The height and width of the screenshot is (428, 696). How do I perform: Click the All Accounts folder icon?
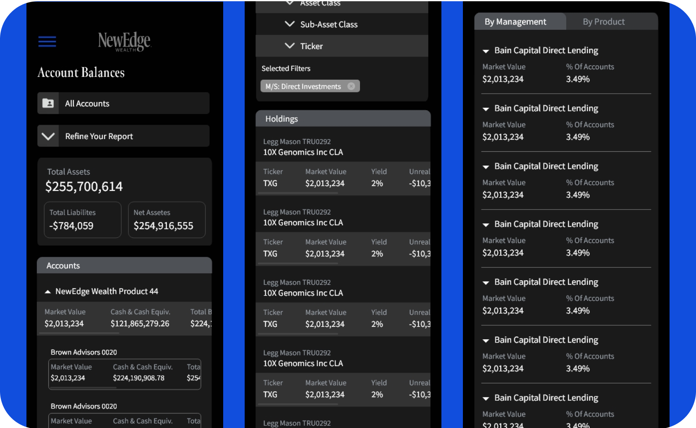(x=48, y=103)
